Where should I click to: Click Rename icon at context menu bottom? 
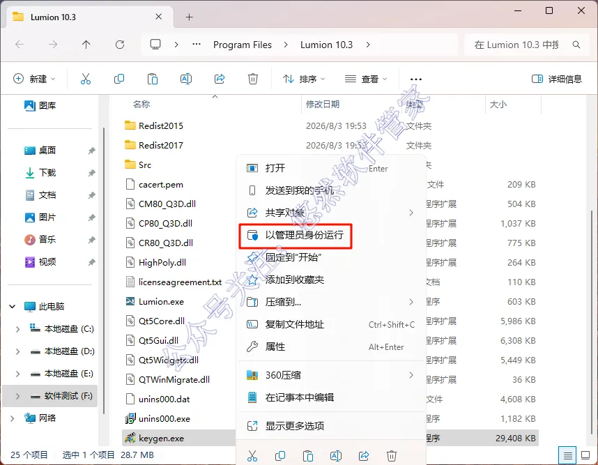click(336, 455)
